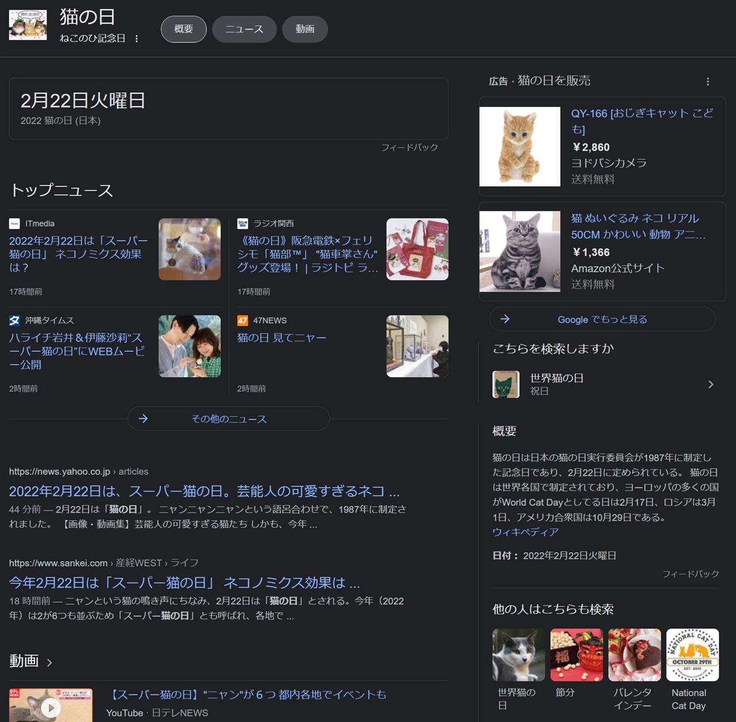Click the news.yahoo.co.jp URL breadcrumb

(x=79, y=472)
